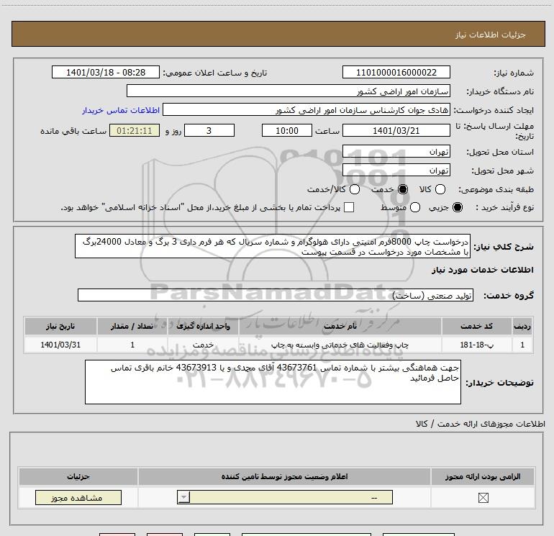Viewport: 554px width, 536px height.
Task: Click the delivery province field تهران
Action: click(396, 151)
